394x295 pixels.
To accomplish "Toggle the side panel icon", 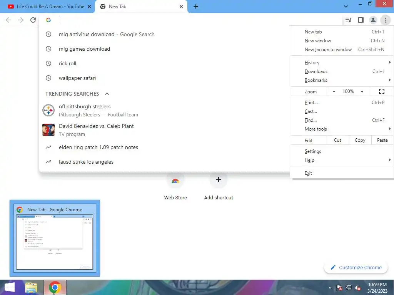I will [x=361, y=20].
